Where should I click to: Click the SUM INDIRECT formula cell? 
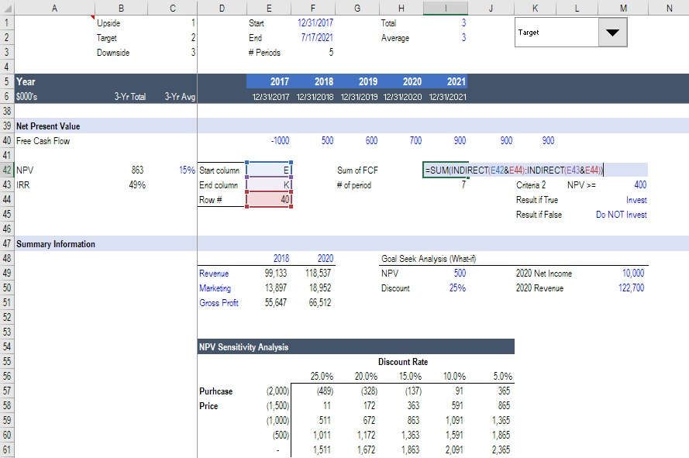(x=513, y=170)
